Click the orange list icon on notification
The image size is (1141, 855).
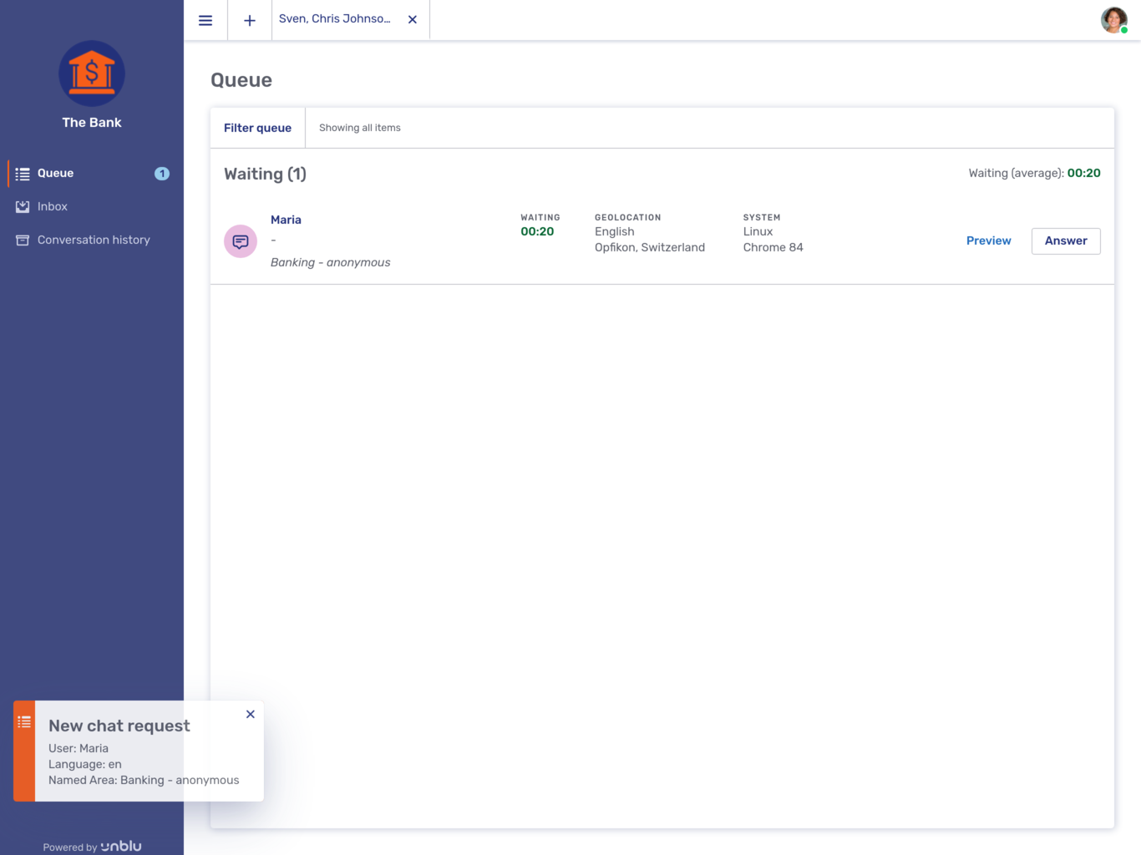point(24,721)
